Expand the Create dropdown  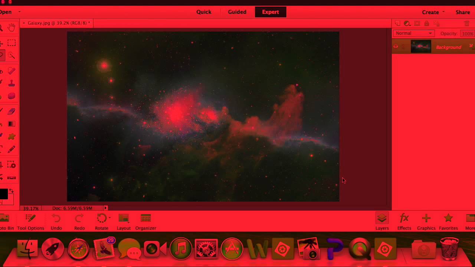point(443,12)
